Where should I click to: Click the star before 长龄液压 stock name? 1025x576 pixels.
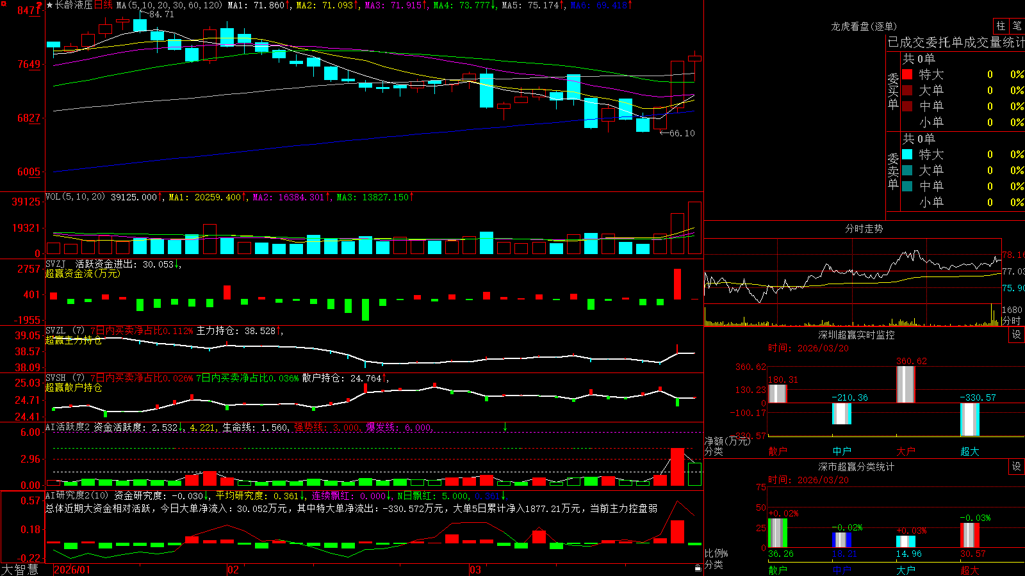[50, 5]
